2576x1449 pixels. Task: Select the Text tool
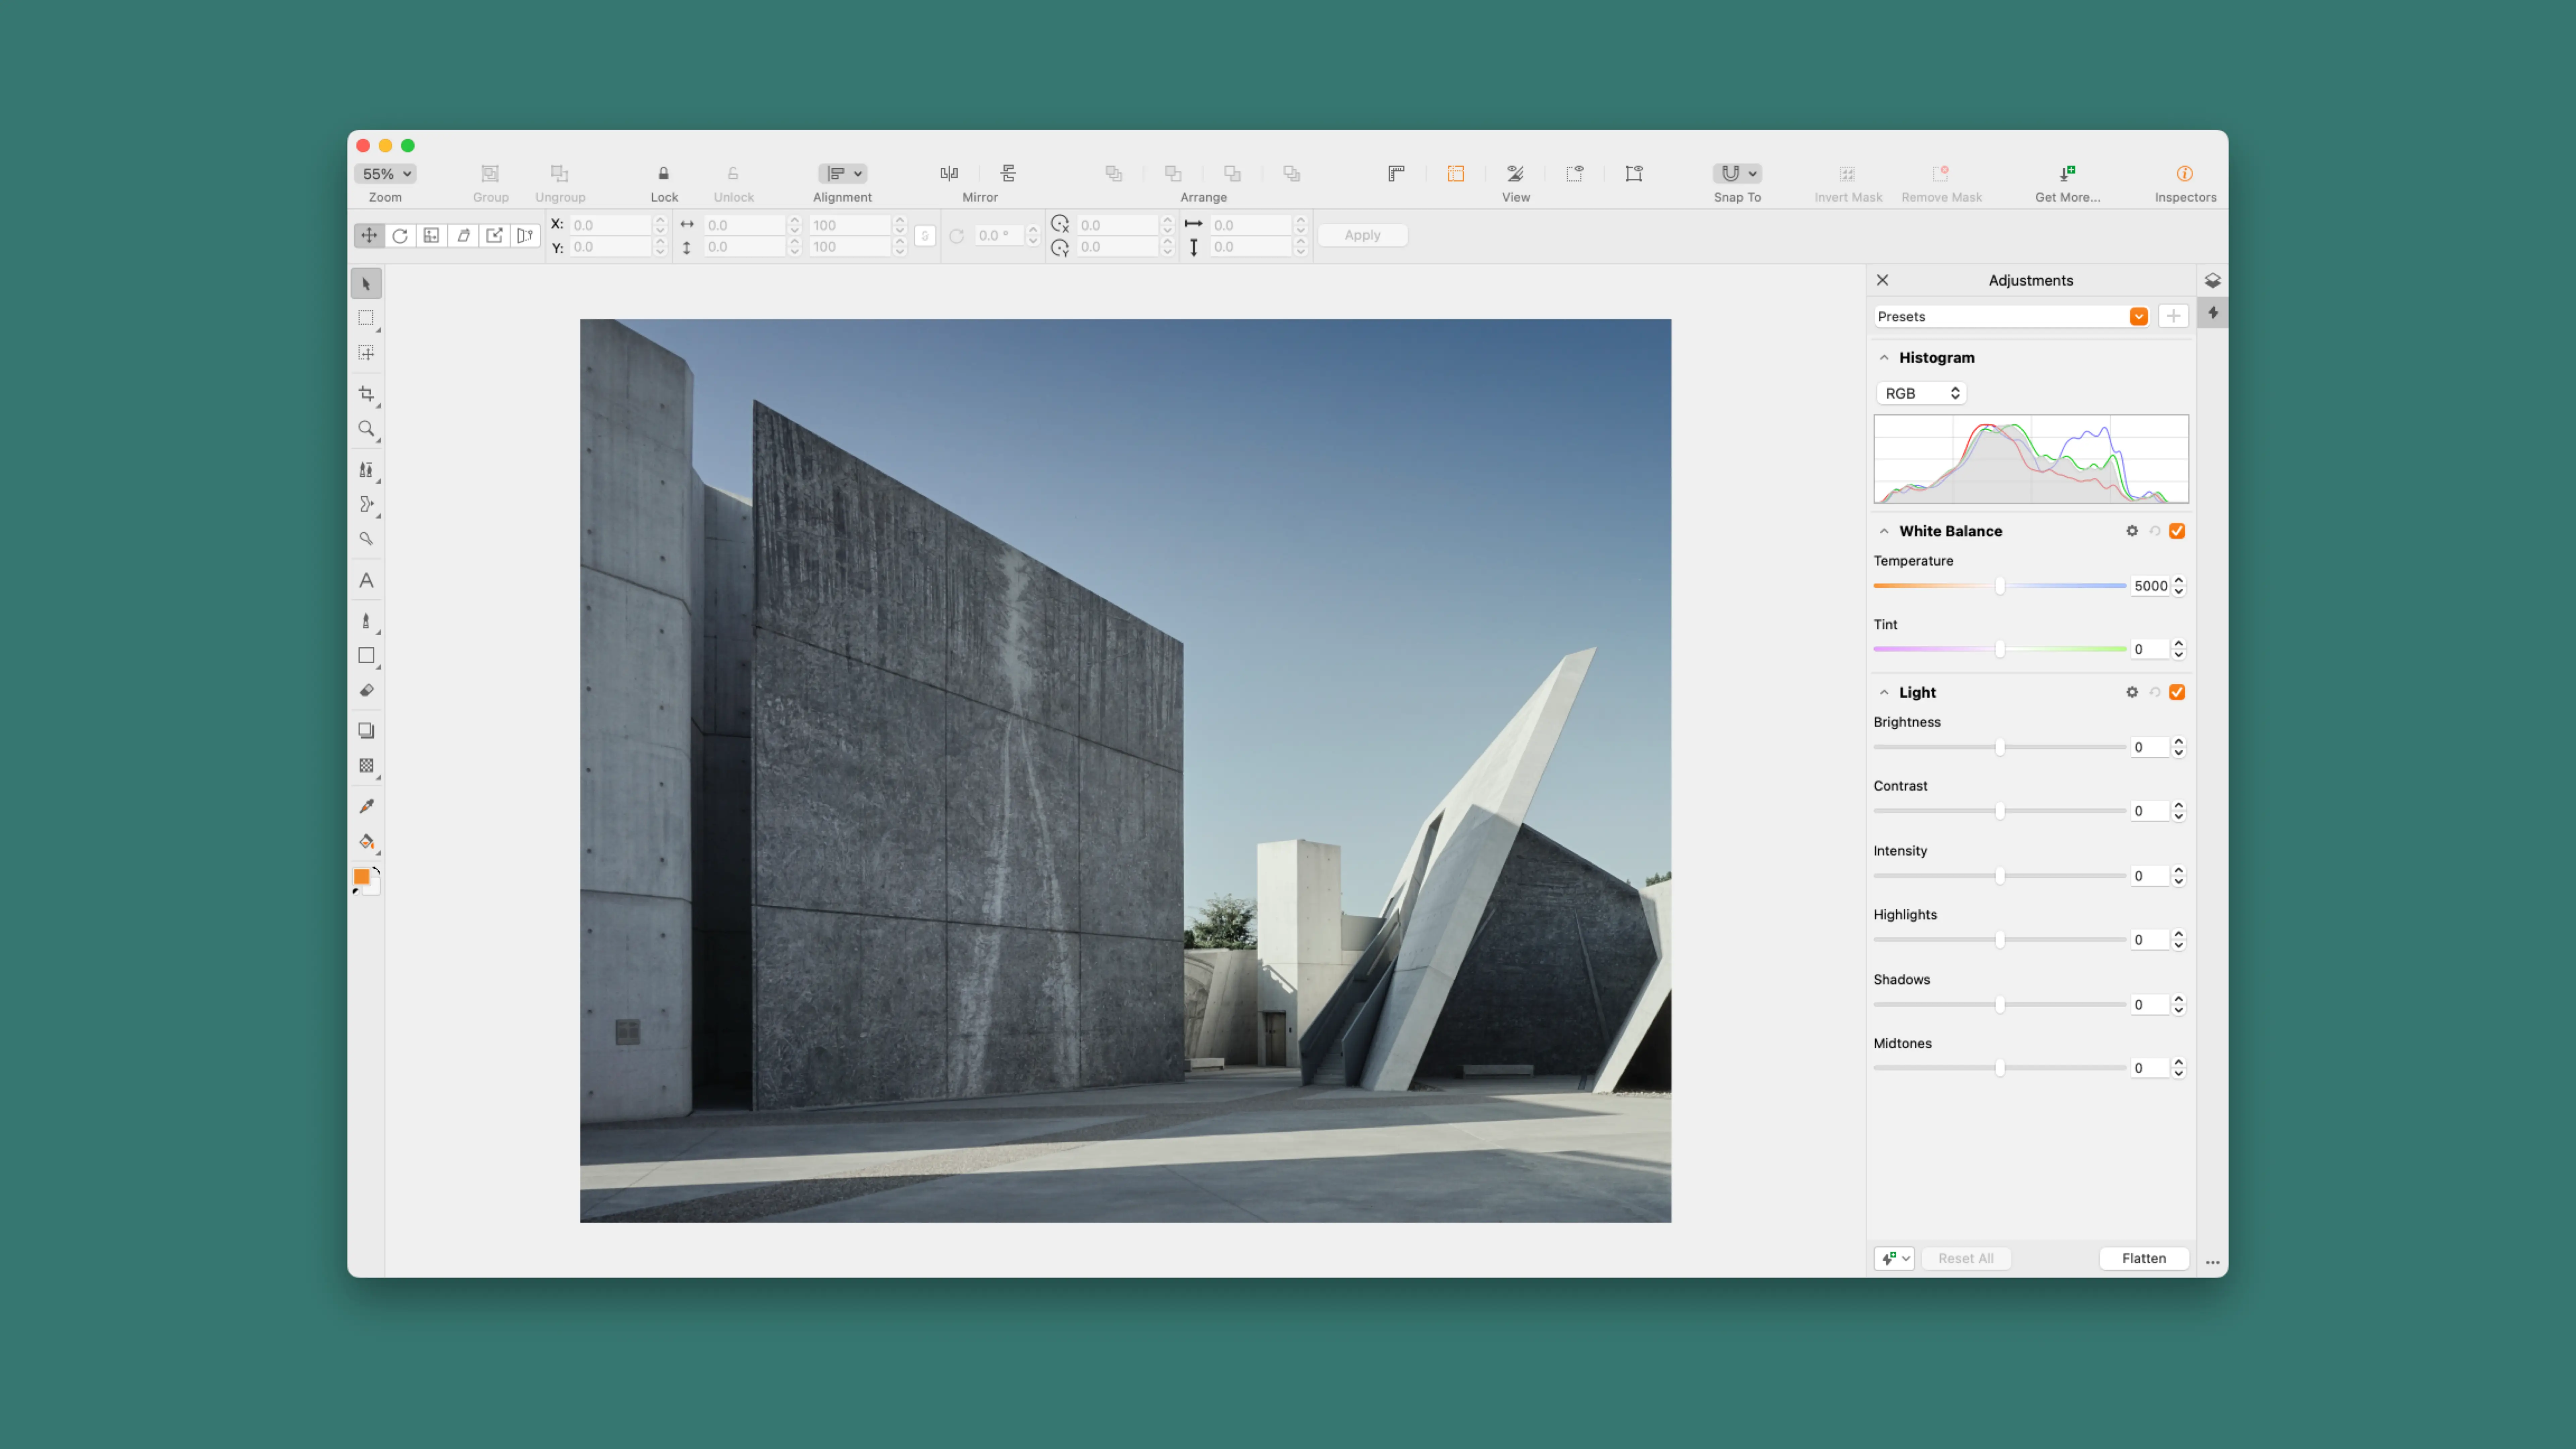(366, 581)
